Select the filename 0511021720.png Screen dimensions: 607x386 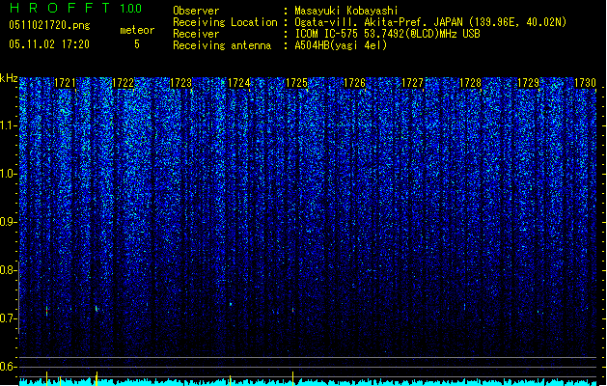[x=49, y=25]
